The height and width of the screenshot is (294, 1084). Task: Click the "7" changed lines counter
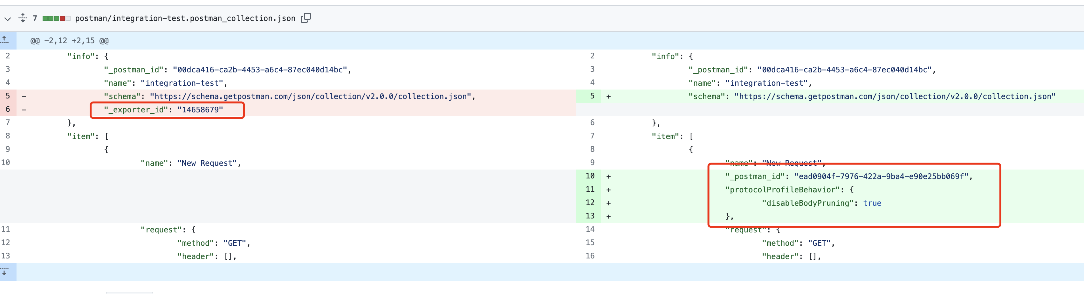35,18
